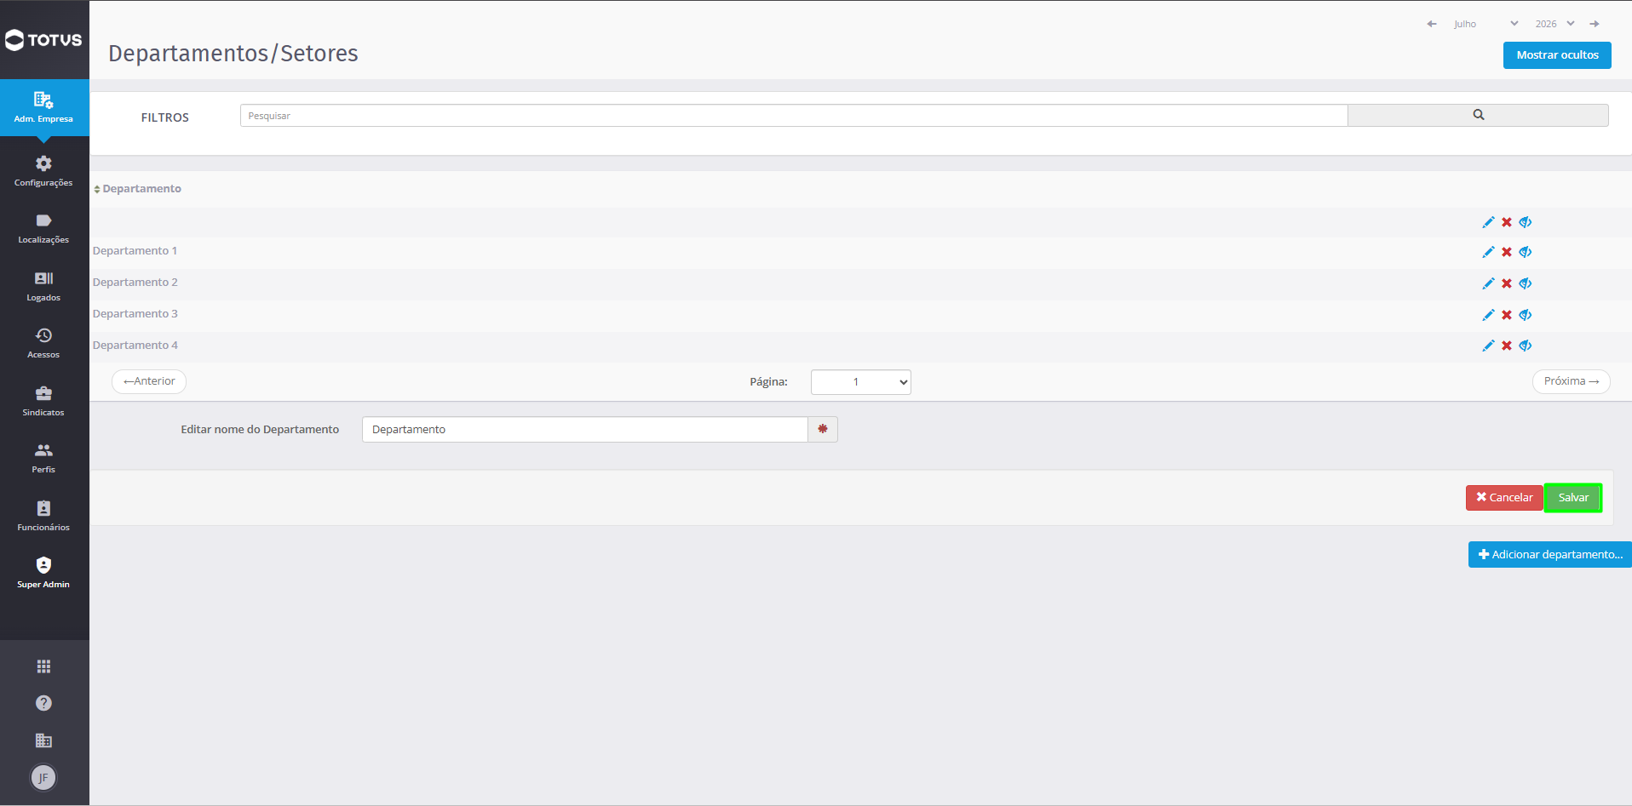Click the TOTVS logo

point(43,40)
